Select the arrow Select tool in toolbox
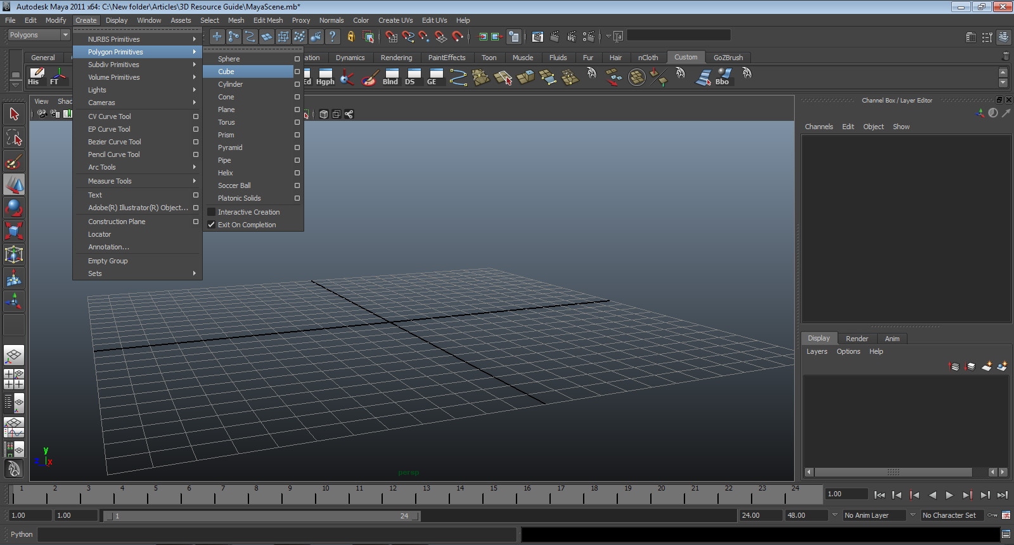The width and height of the screenshot is (1014, 545). click(14, 115)
